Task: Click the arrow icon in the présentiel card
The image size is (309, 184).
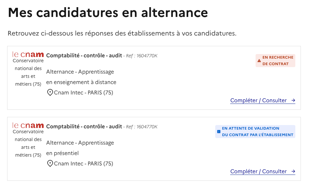Action: [293, 171]
